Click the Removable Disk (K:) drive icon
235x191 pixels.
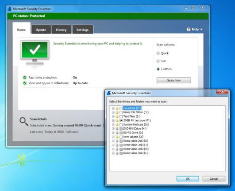(x=117, y=141)
